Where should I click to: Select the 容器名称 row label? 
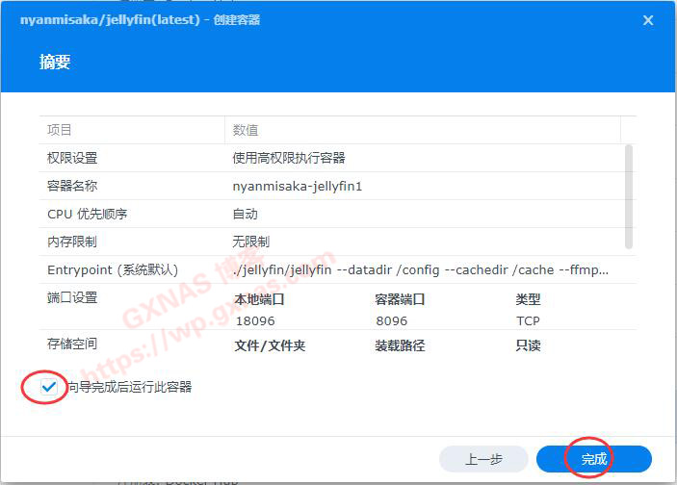(72, 186)
